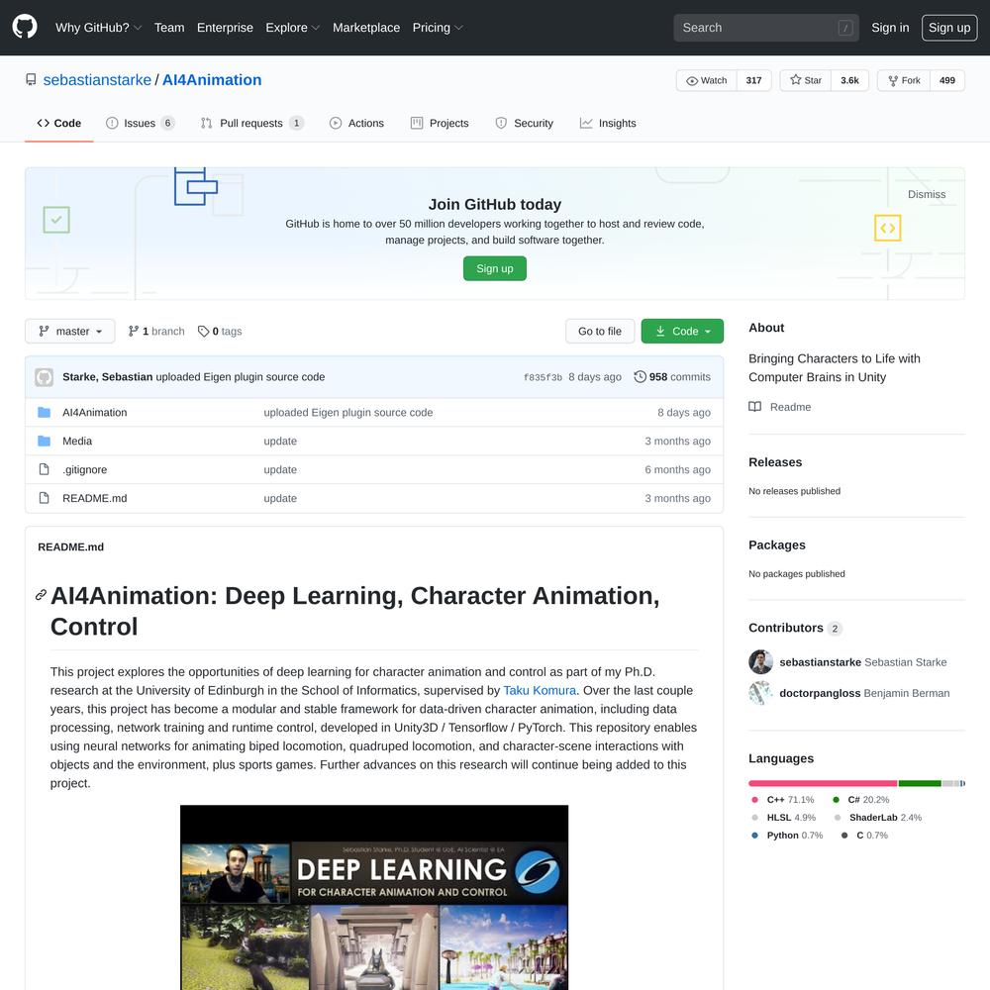Click the commit author avatar icon

[x=44, y=377]
